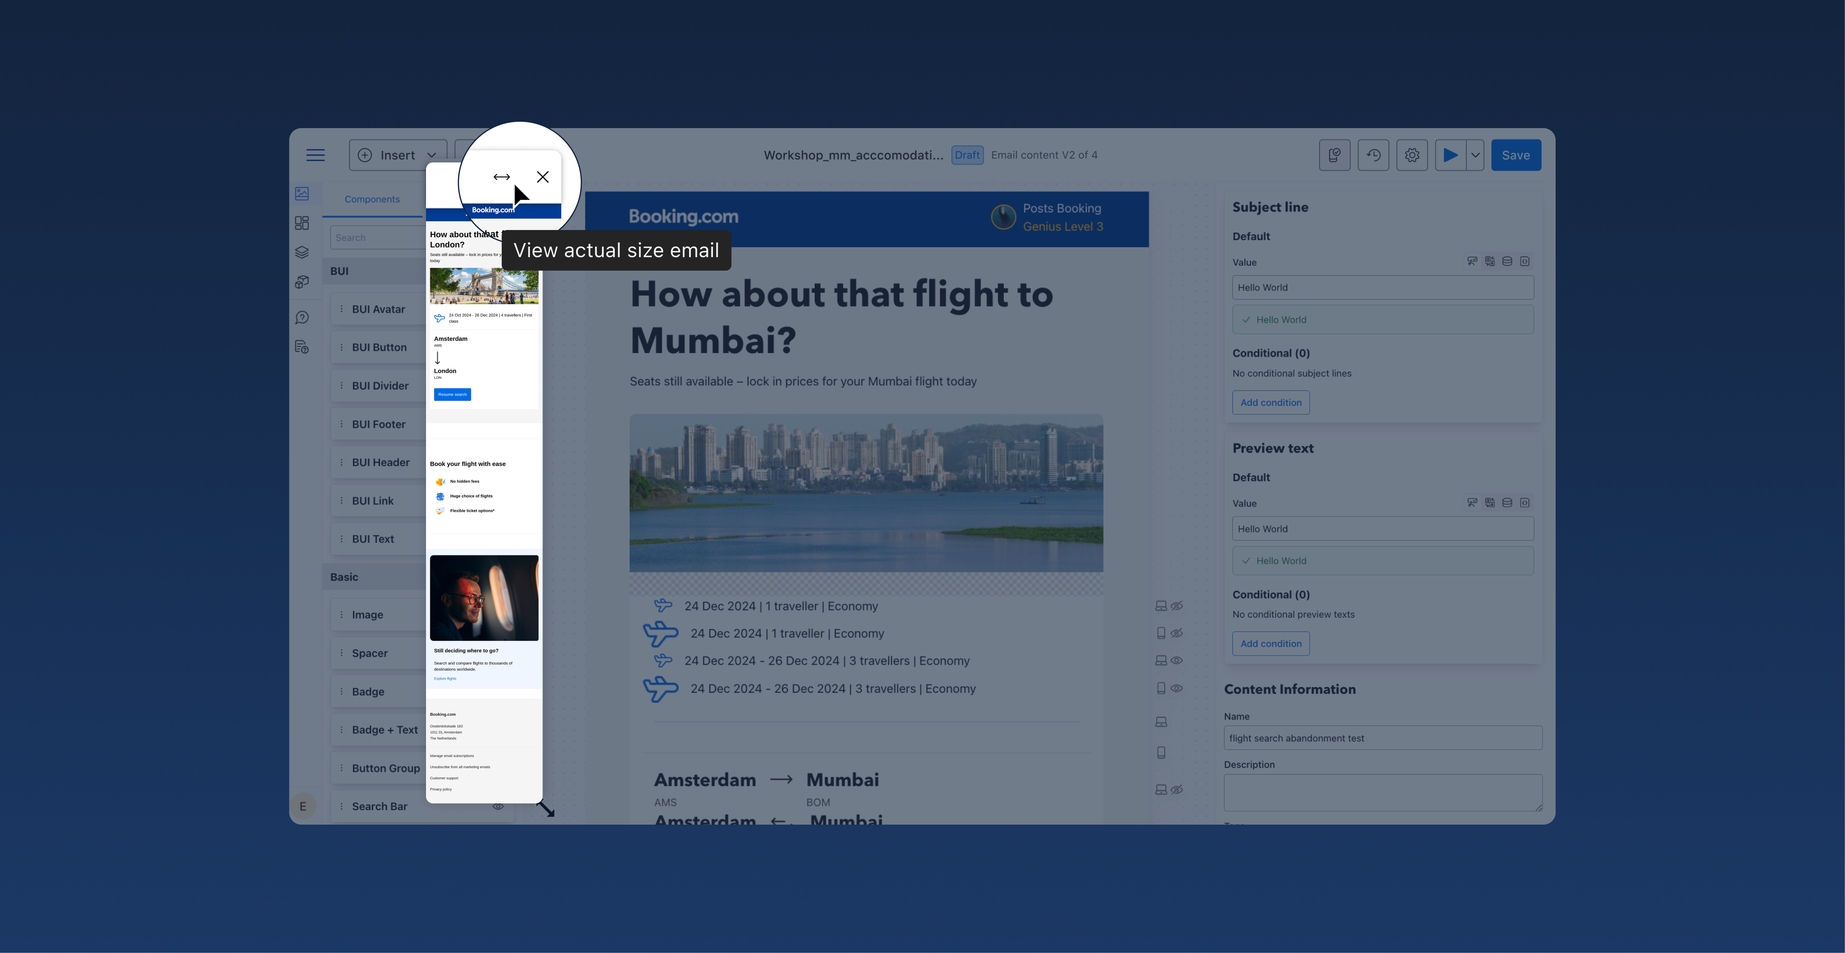
Task: Open the blocks grid sidebar icon
Action: click(x=302, y=223)
